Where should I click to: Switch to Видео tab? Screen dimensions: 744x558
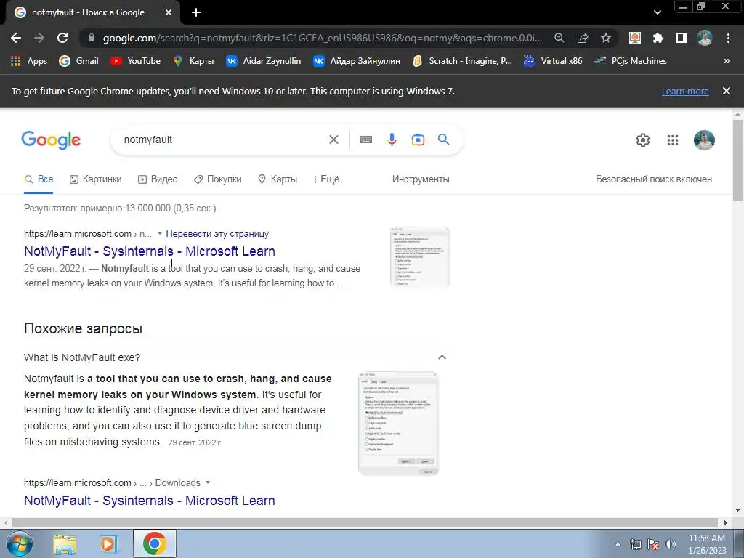(158, 179)
